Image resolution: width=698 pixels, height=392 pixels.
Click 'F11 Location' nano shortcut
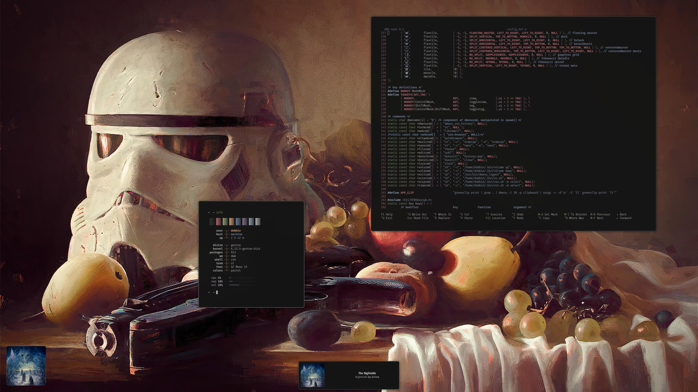[496, 218]
